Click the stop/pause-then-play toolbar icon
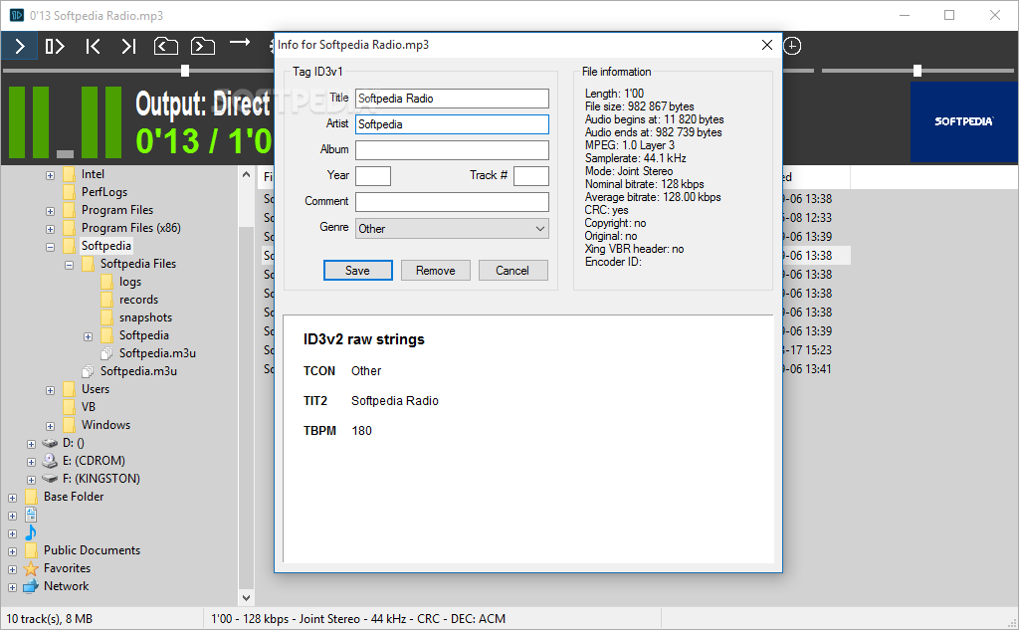 (56, 46)
